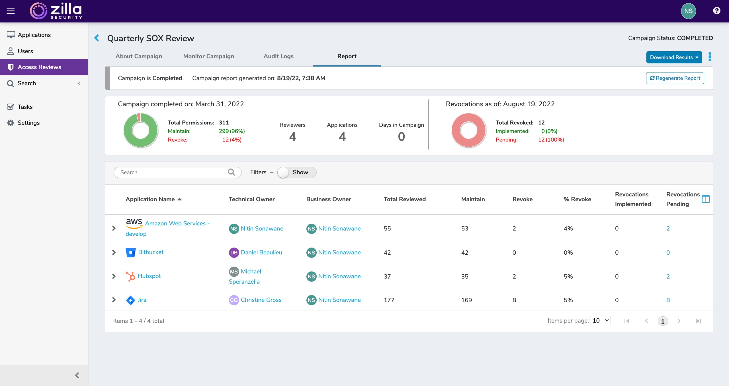Click into the table Search field
The image size is (729, 386).
coord(171,172)
